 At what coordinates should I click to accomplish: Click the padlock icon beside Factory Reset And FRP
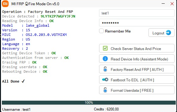tap(105, 69)
